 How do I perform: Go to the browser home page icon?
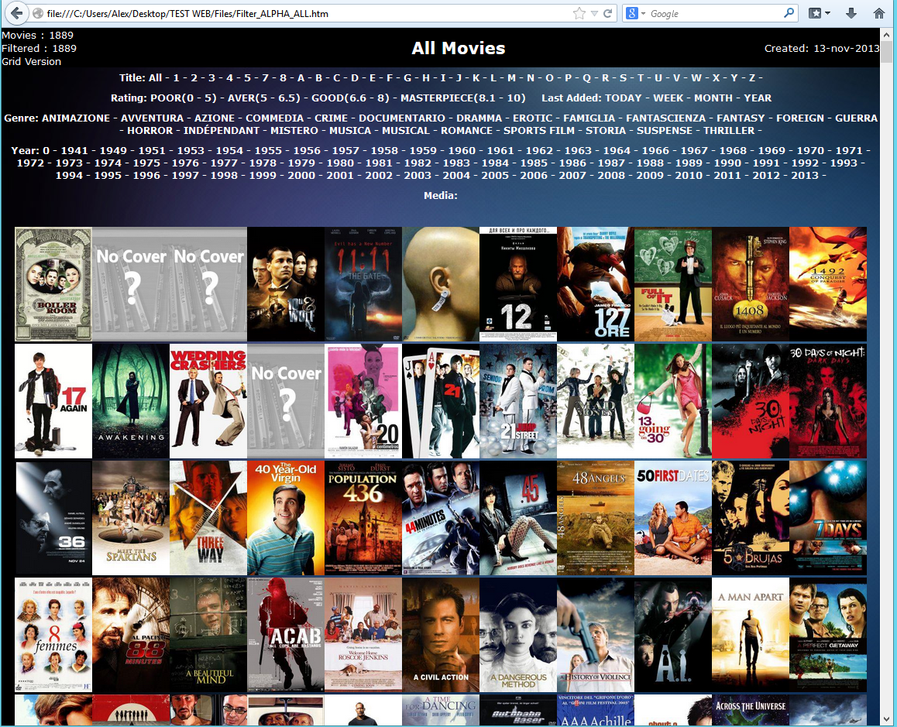pos(879,13)
